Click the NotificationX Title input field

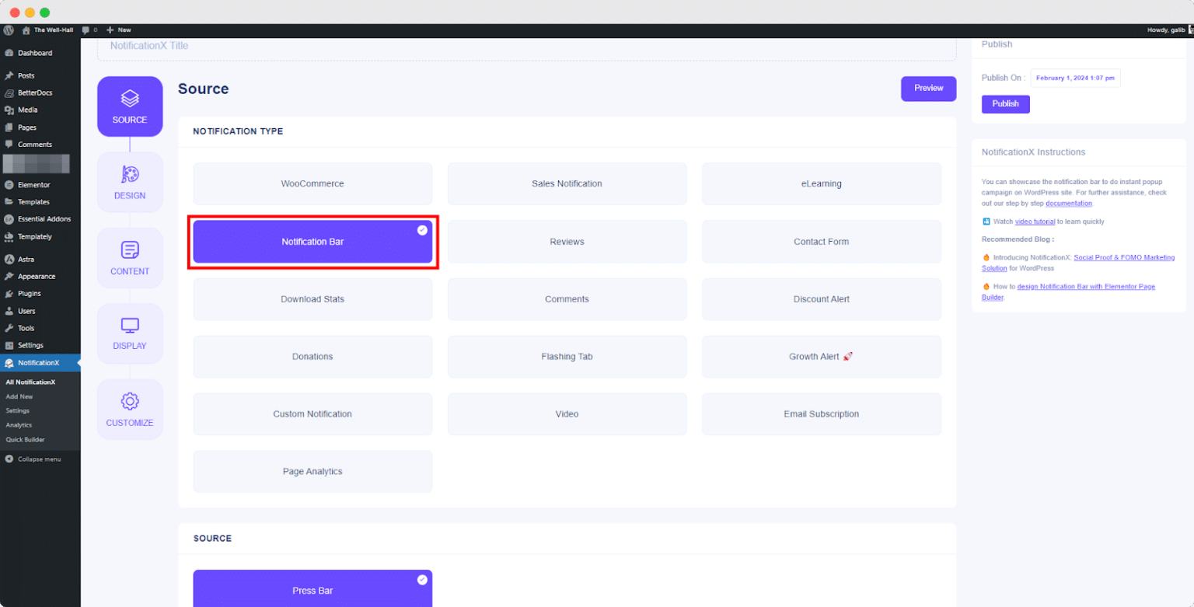click(x=526, y=47)
